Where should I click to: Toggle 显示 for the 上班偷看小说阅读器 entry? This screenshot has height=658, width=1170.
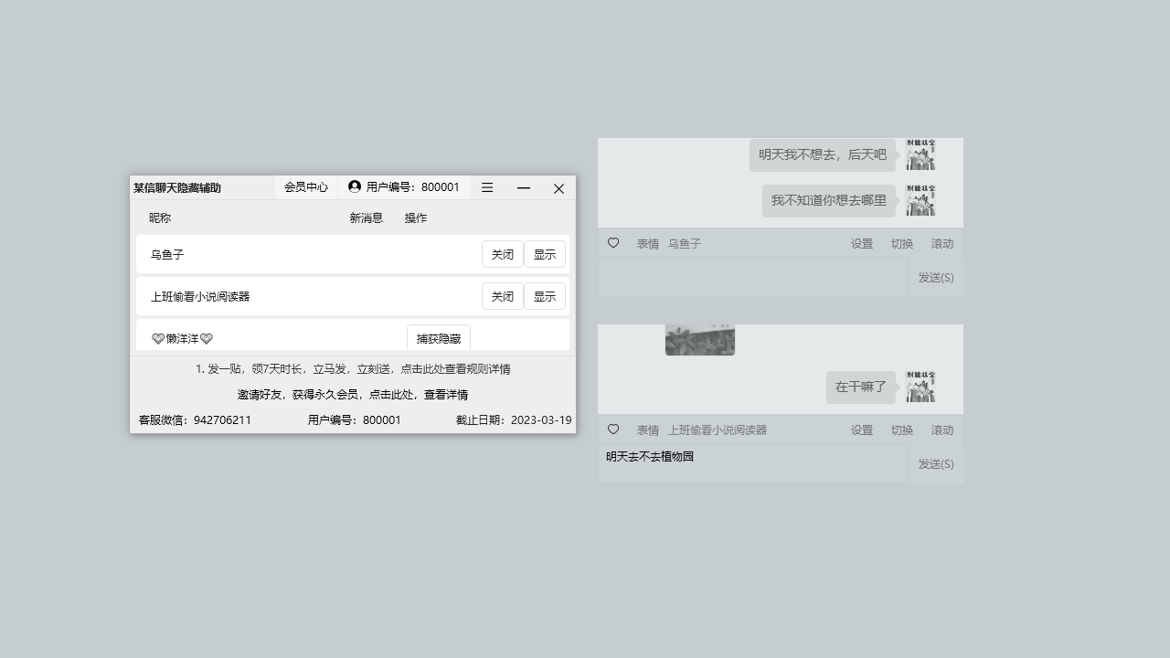(545, 296)
